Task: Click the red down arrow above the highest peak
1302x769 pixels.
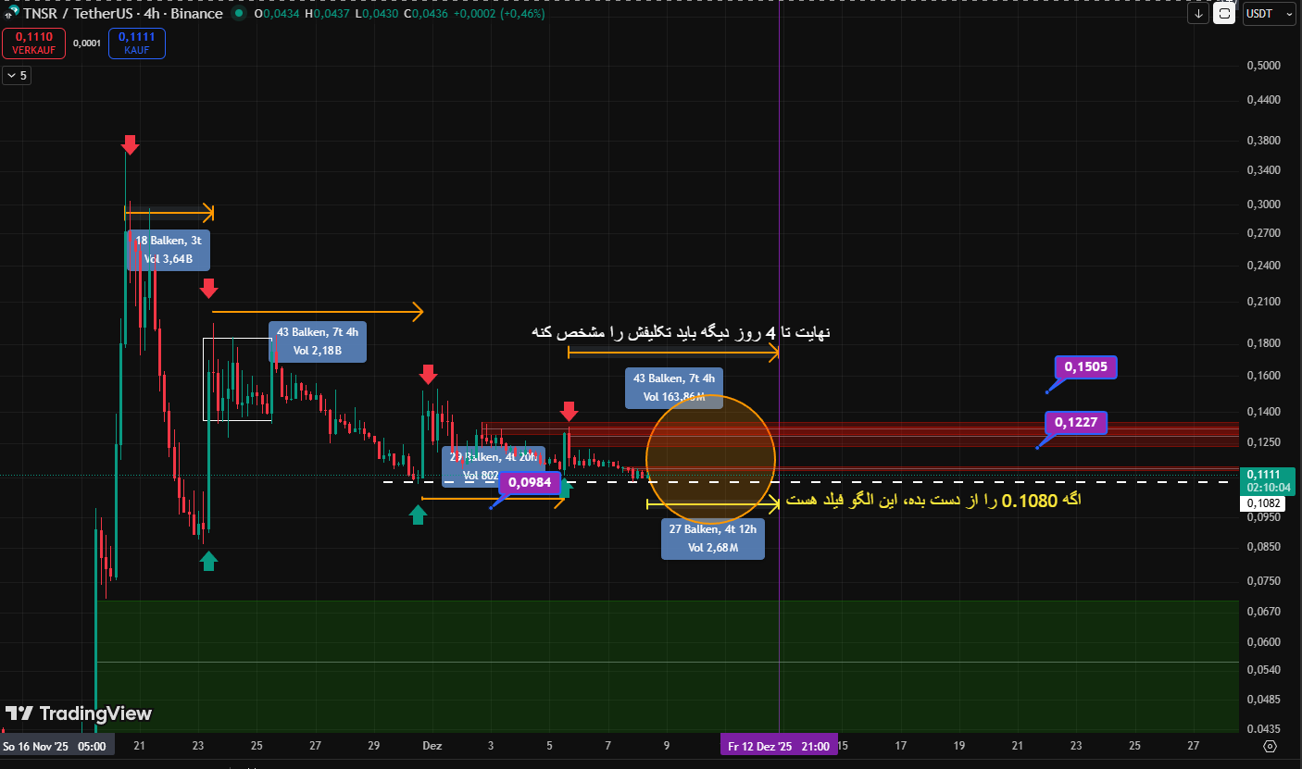Action: [130, 144]
